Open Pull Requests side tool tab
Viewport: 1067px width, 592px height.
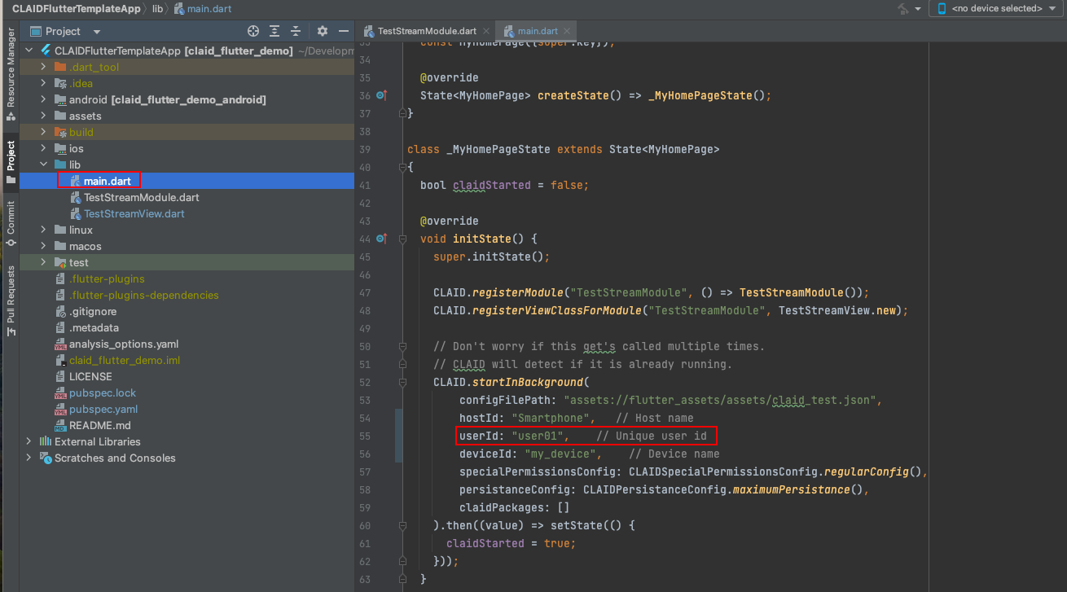(x=11, y=299)
